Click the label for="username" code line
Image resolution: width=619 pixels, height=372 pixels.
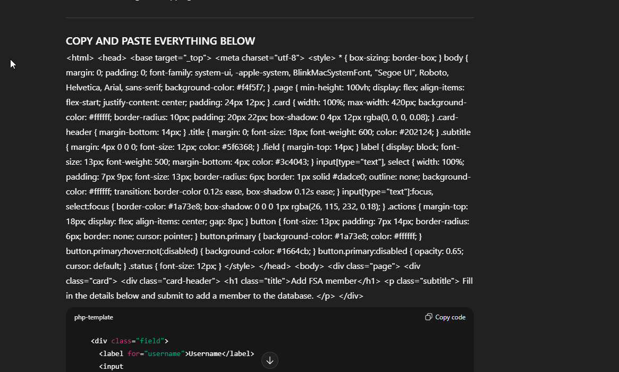click(x=176, y=353)
